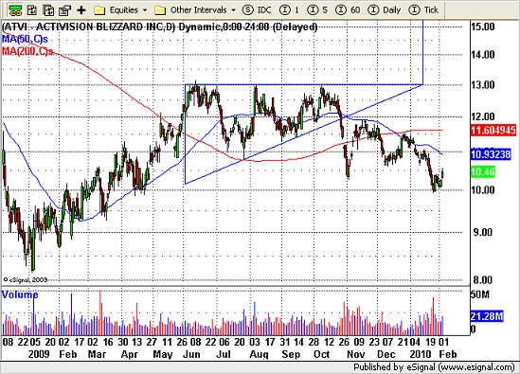Click the green link chain toolbar icon
Image resolution: width=520 pixels, height=374 pixels.
pos(14,10)
